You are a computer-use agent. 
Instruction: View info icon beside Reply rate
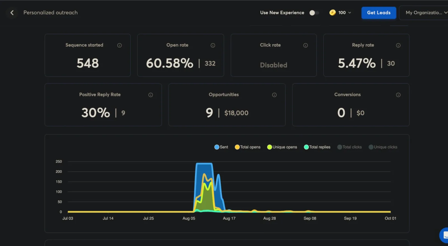click(398, 45)
